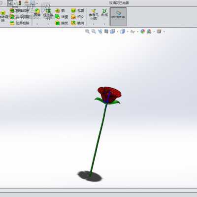Screen dimensions: 197x197
Task: Click the green rose stem
Action: tap(98, 140)
